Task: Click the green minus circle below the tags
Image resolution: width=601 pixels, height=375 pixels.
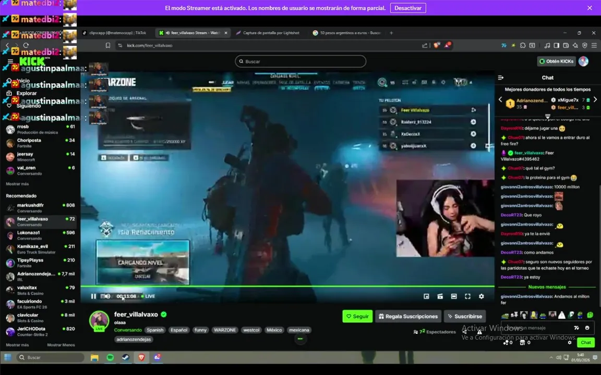Action: (300, 339)
